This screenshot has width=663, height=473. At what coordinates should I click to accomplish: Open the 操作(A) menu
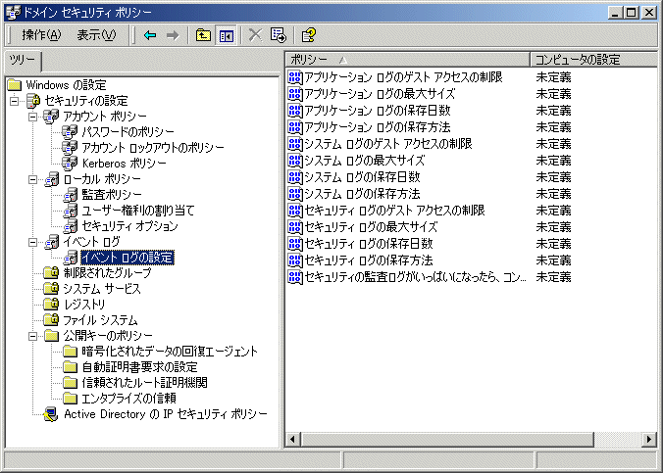pos(41,35)
